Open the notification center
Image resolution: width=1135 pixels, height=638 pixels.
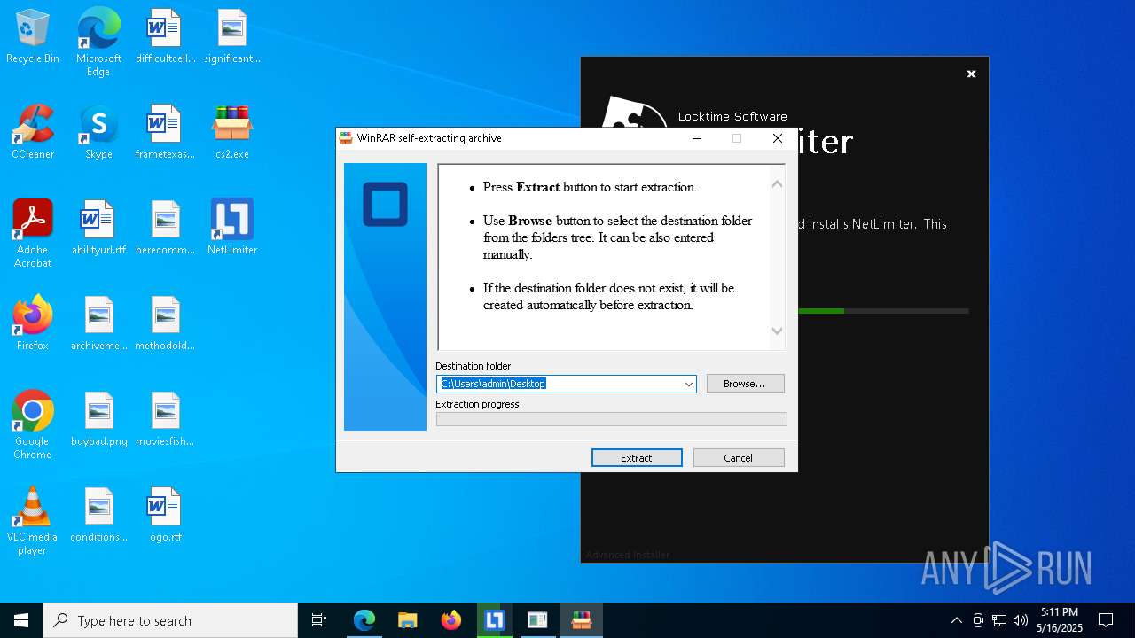pyautogui.click(x=1106, y=620)
